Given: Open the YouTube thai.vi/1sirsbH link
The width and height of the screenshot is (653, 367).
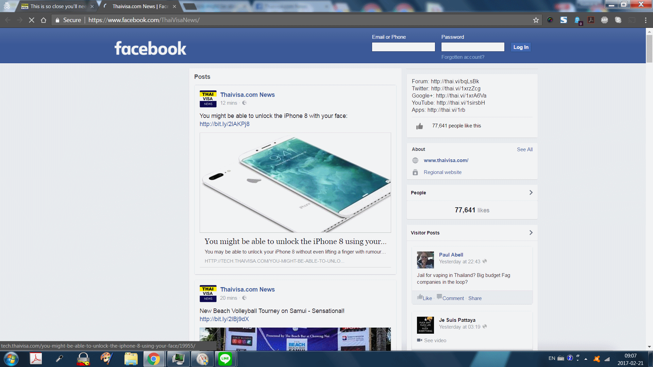Looking at the screenshot, I should point(461,103).
